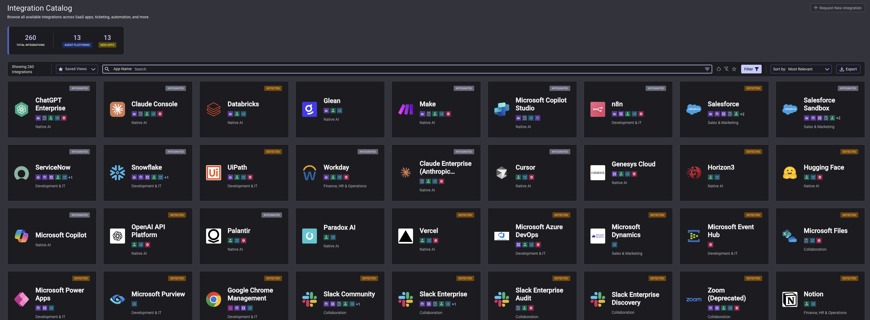
Task: Click the Microsoft Dynamics card title
Action: 626,231
